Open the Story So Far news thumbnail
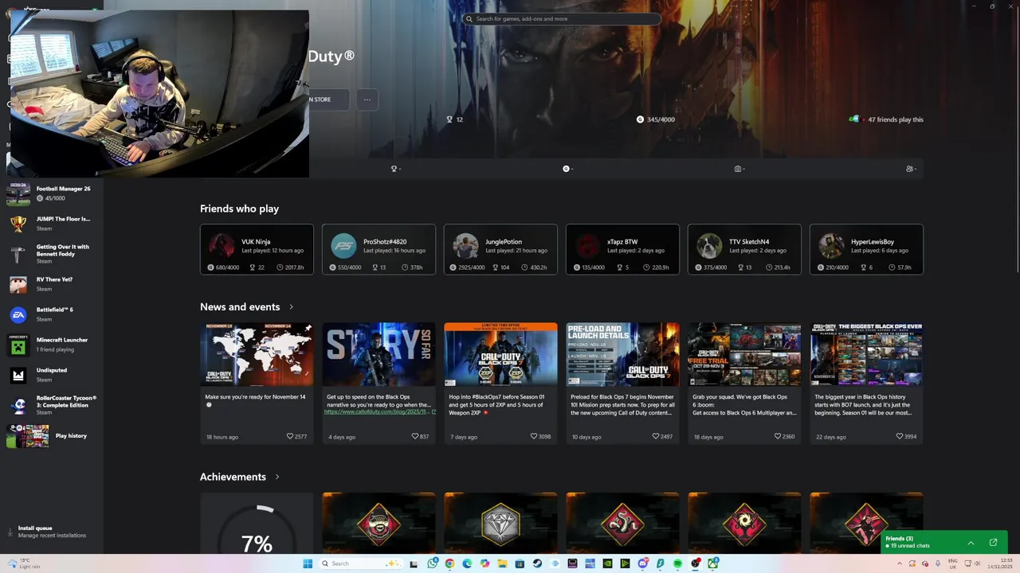 pos(379,354)
